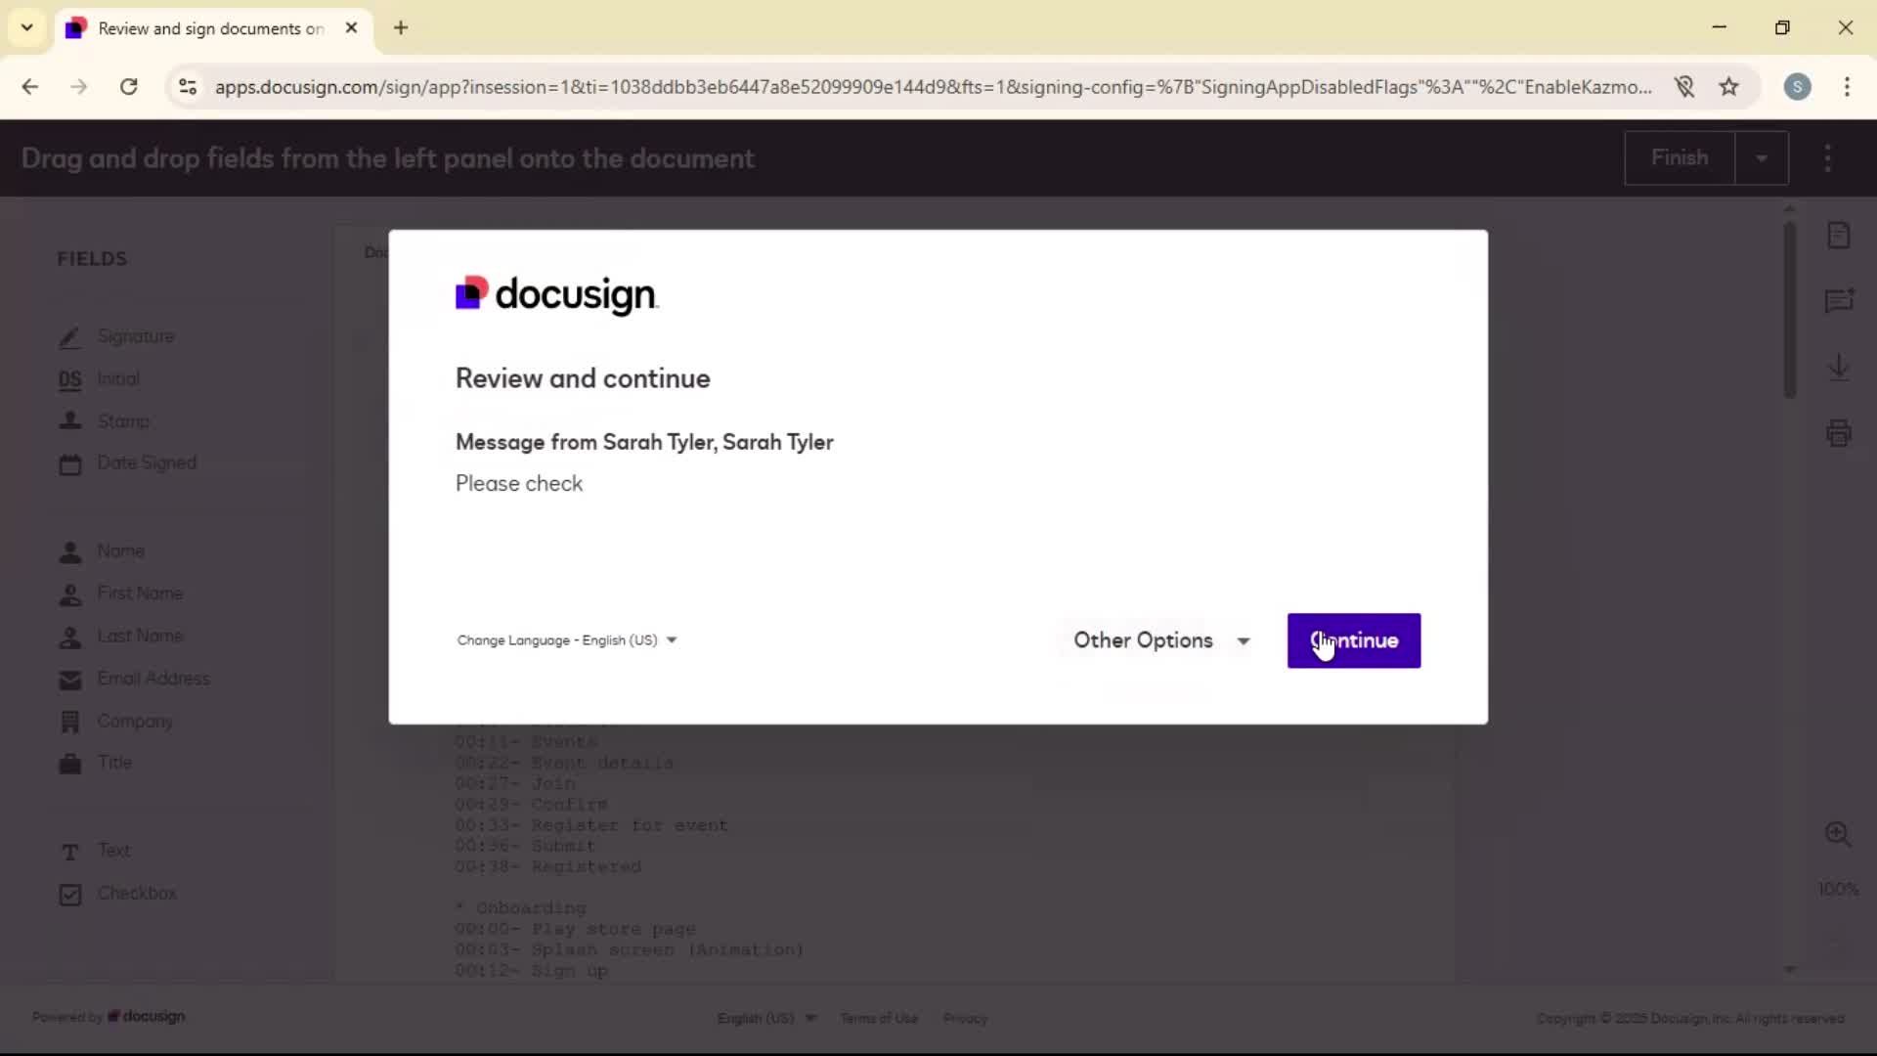The height and width of the screenshot is (1056, 1877).
Task: Open the tab search dropdown arrow
Action: tap(26, 27)
